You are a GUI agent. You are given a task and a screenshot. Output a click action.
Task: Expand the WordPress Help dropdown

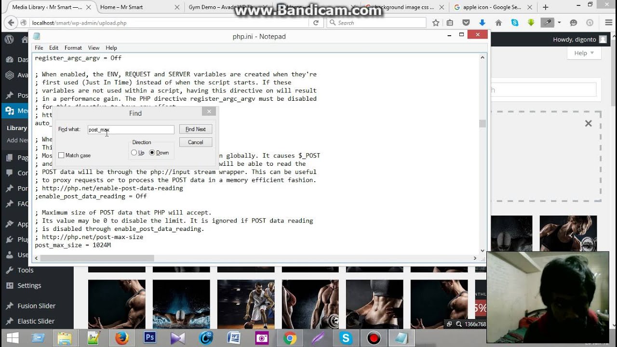click(x=584, y=53)
